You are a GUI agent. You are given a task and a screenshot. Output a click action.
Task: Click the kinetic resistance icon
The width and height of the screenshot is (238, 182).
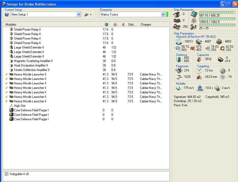[207, 48]
